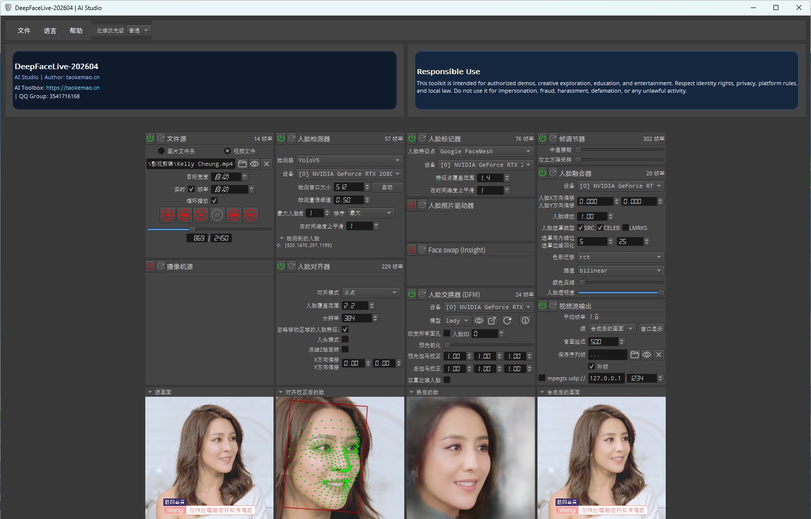Reload the DFM model list
The image size is (811, 519).
(507, 321)
